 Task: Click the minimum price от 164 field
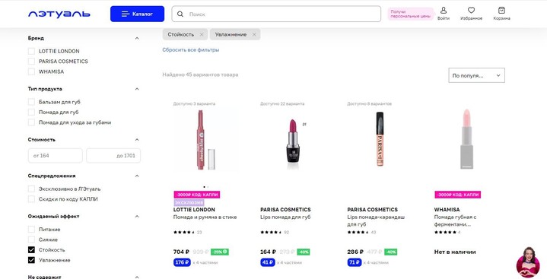(x=55, y=156)
